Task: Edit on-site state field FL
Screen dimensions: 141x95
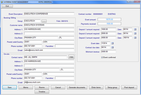Action: (x=68, y=70)
